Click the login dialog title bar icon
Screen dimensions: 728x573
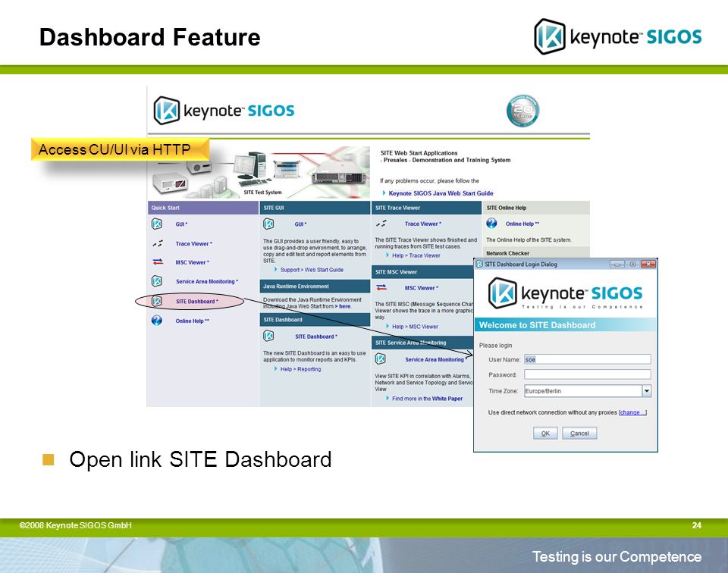pyautogui.click(x=479, y=264)
